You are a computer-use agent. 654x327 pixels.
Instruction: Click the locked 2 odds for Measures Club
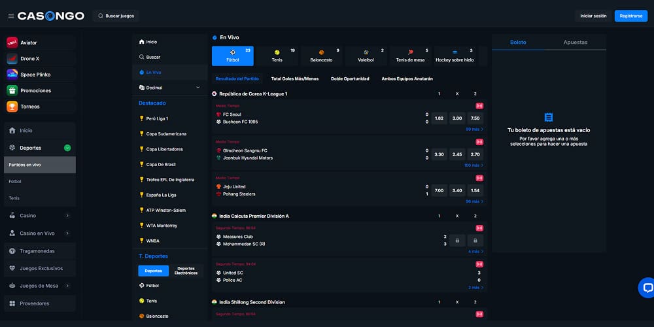tap(475, 240)
